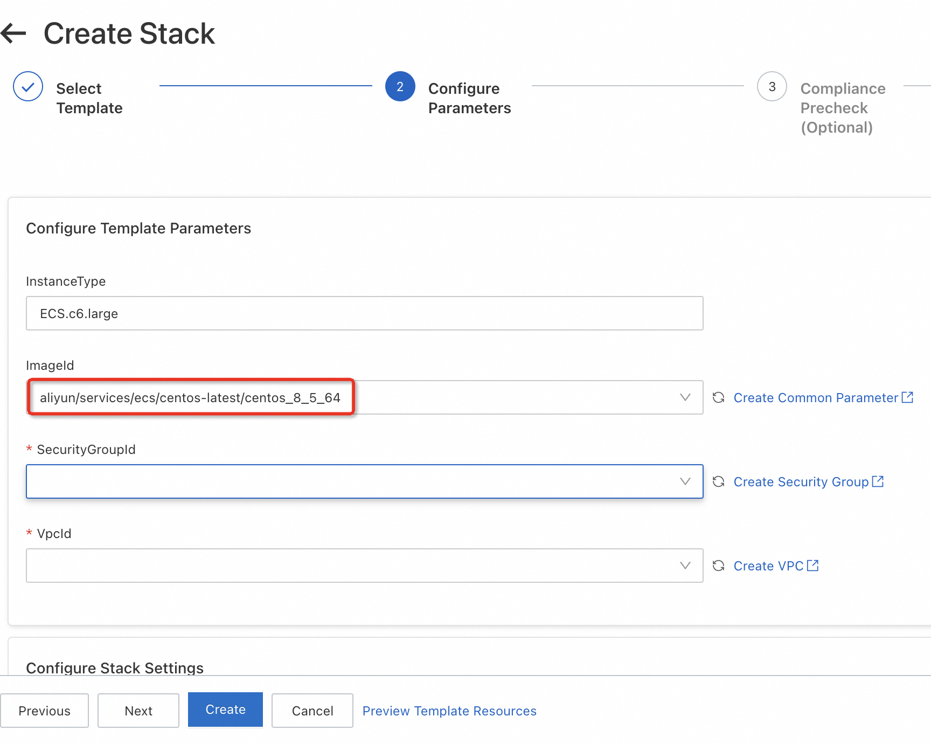The width and height of the screenshot is (931, 744).
Task: Open Preview Template Resources link
Action: [x=449, y=711]
